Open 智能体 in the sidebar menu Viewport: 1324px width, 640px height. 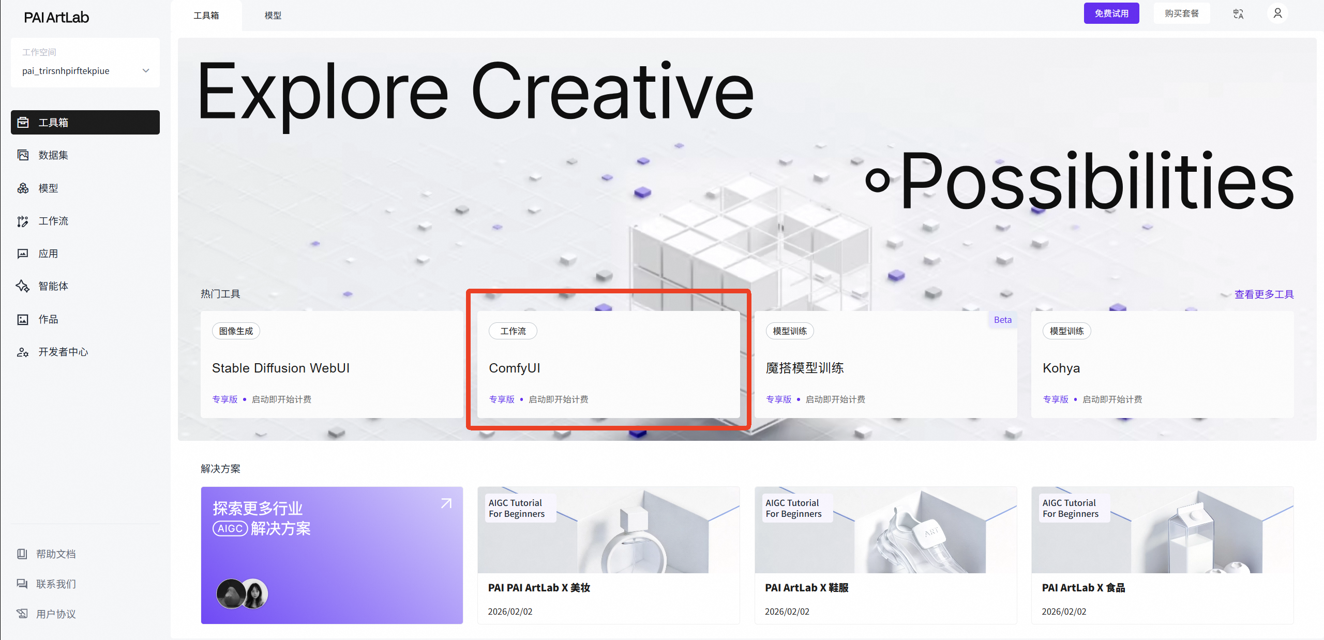(x=85, y=286)
